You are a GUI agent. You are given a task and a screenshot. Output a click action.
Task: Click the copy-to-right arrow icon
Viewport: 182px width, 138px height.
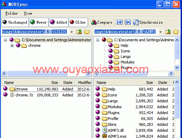click(x=120, y=22)
